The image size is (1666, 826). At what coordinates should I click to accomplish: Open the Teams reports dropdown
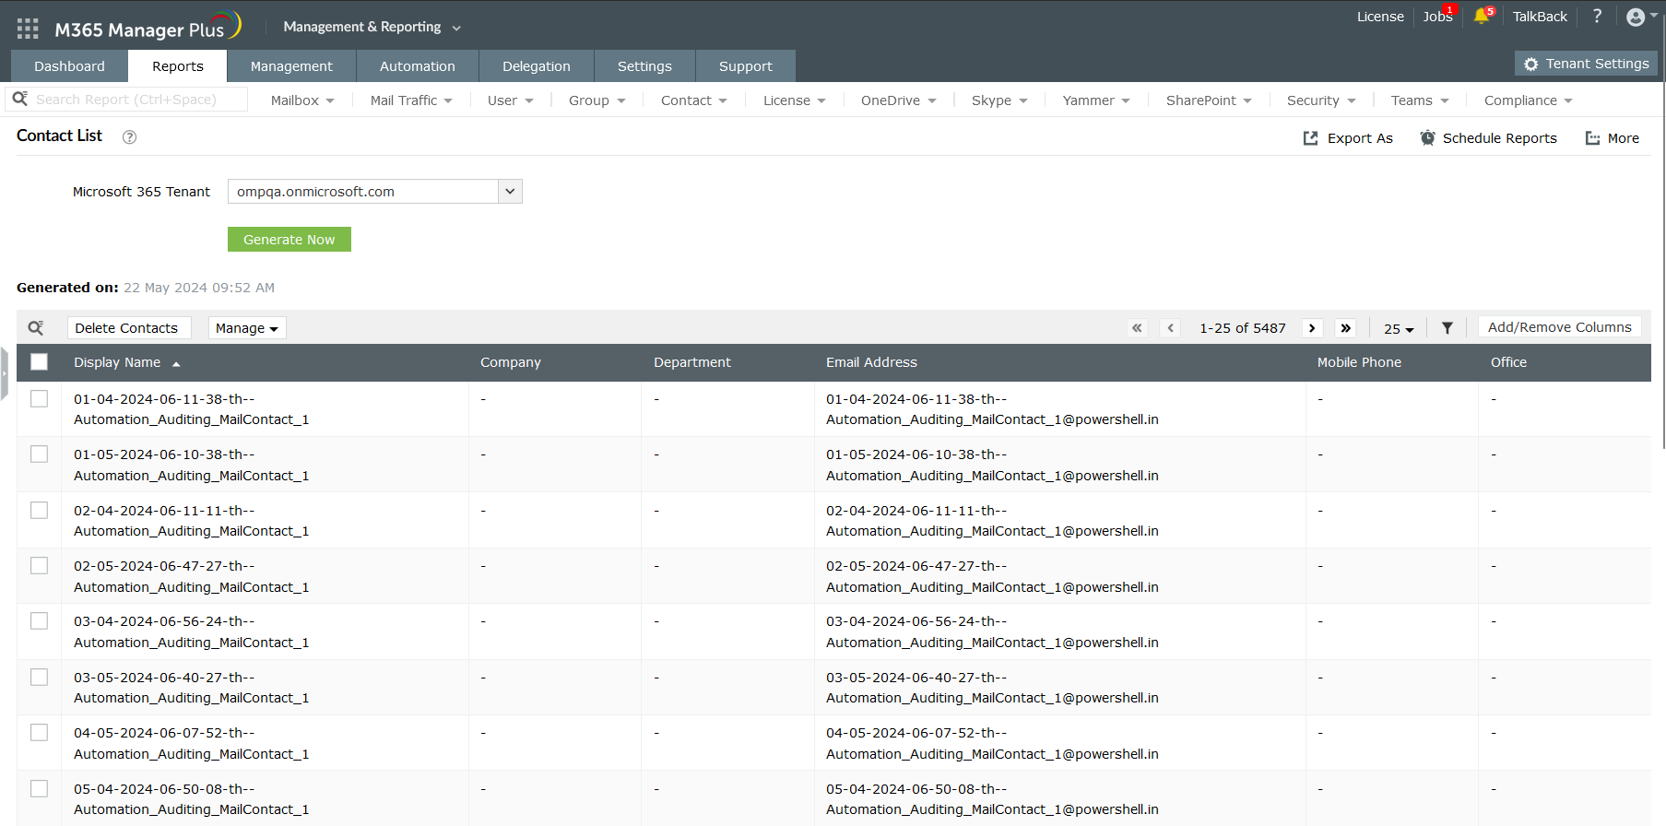coord(1420,100)
